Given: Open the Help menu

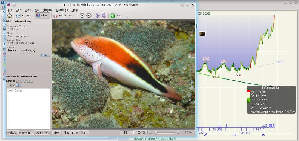Looking at the screenshot, I should pyautogui.click(x=74, y=10).
